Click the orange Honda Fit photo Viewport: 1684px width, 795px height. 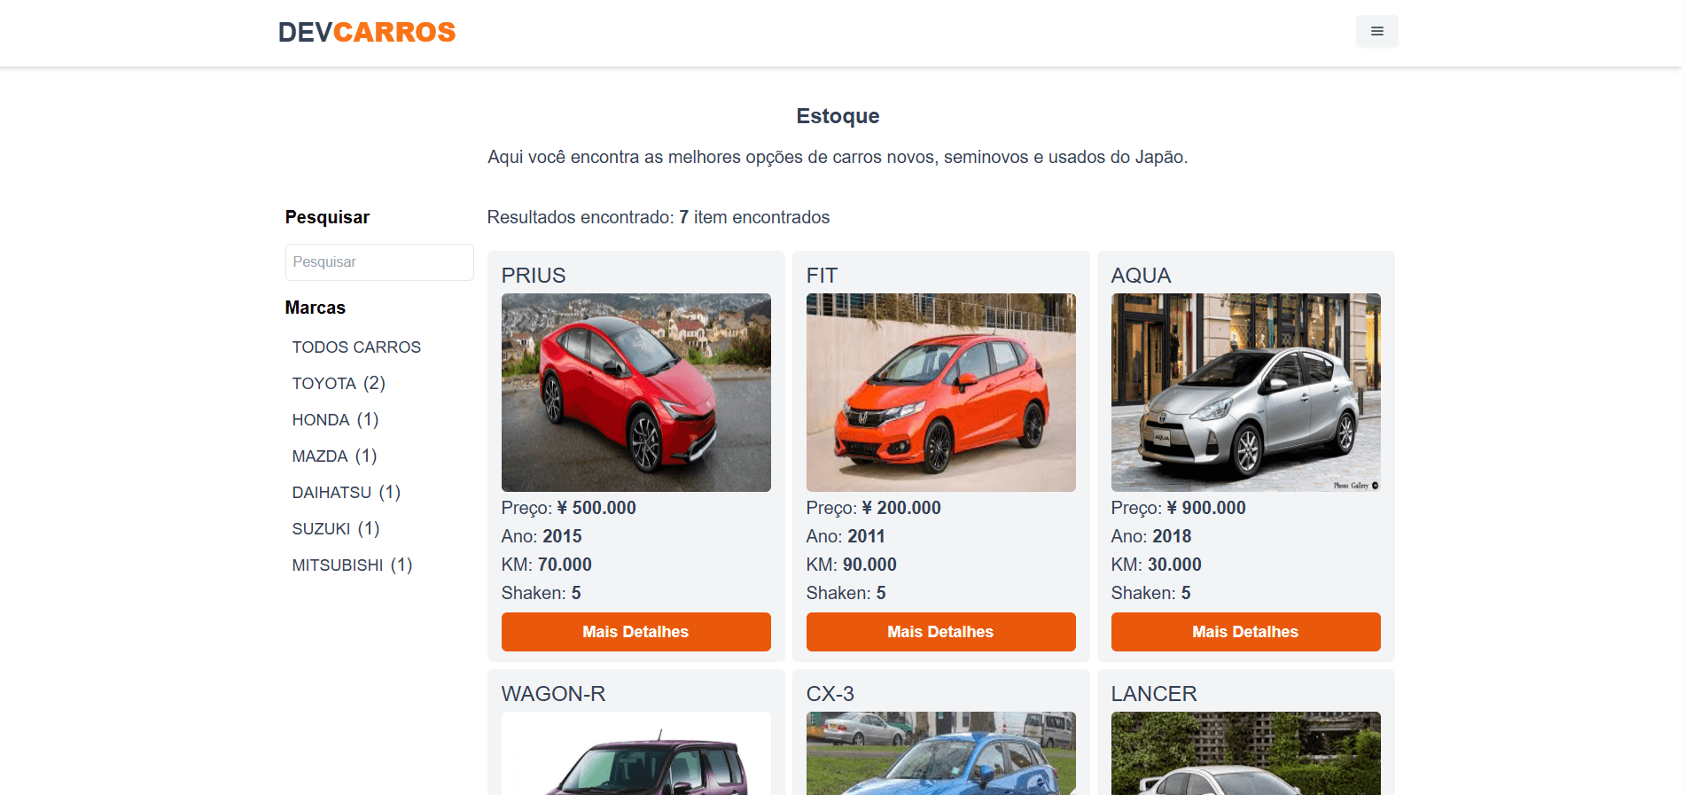[x=940, y=393]
